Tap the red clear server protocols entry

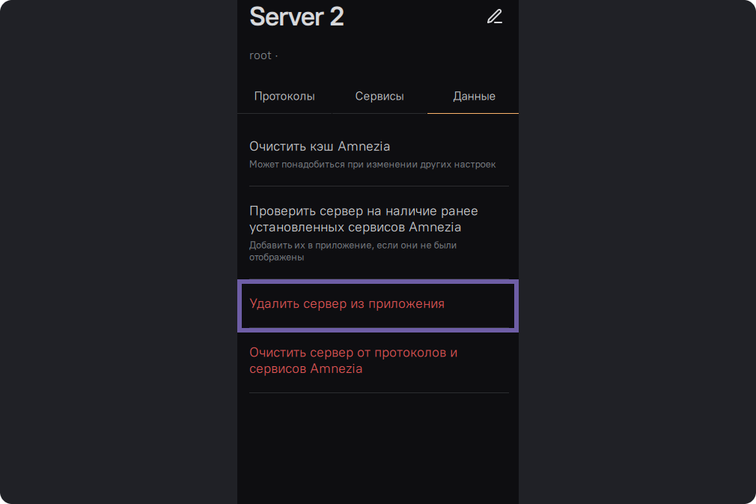tap(378, 361)
